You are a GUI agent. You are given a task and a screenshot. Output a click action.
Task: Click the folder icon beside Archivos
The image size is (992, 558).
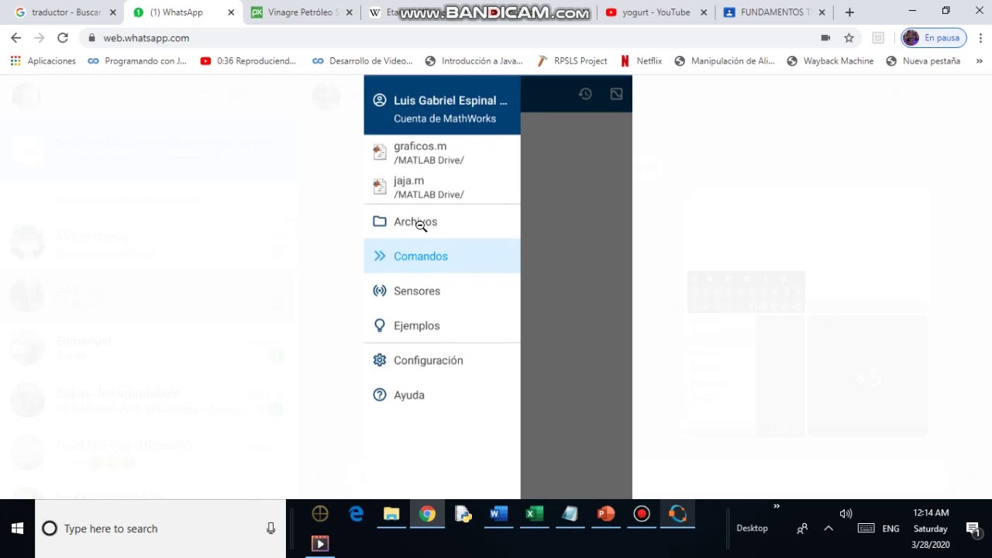coord(380,222)
